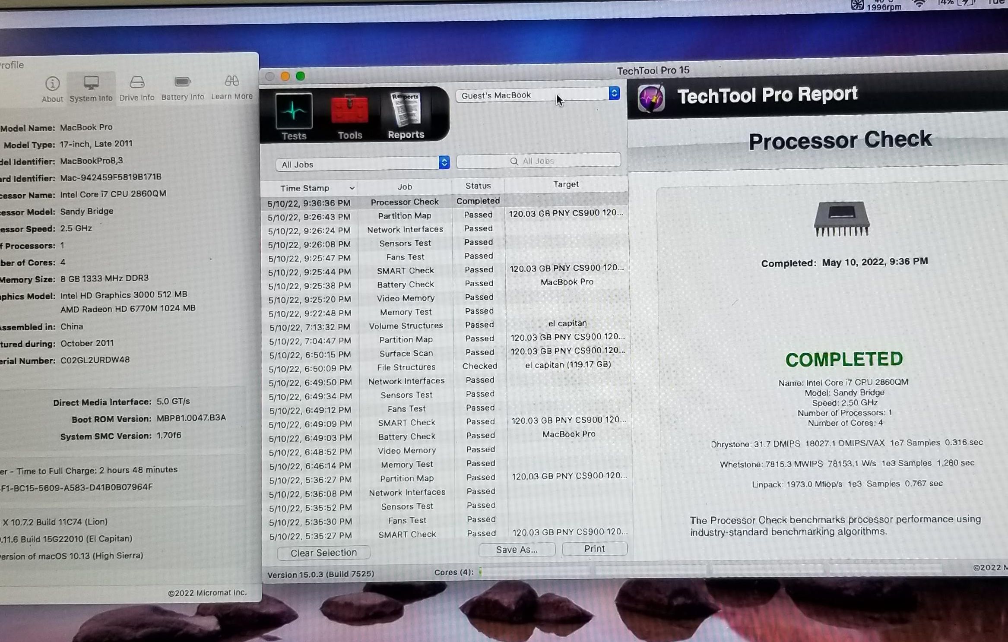Select the Processor Check job at 9:36:36 PM
This screenshot has width=1008, height=642.
coord(444,202)
